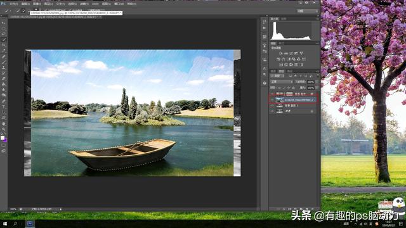Screen dimensions: 406x228
Task: Open the Histogram panel flyout menu
Action: click(317, 19)
